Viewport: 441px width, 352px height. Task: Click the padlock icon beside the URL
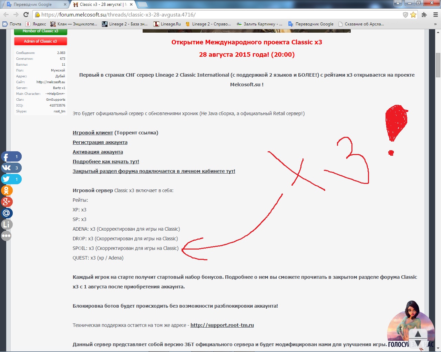pyautogui.click(x=38, y=14)
